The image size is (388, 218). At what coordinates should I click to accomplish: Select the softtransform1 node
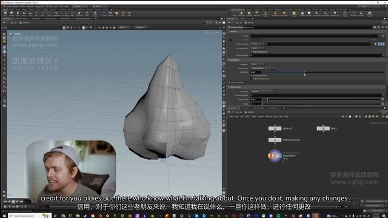tap(275, 140)
